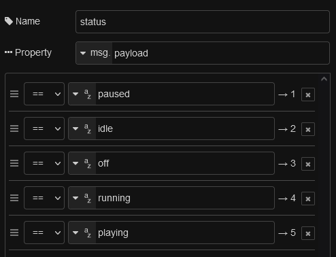Change the msg. property type selector
The height and width of the screenshot is (257, 336).
click(94, 53)
